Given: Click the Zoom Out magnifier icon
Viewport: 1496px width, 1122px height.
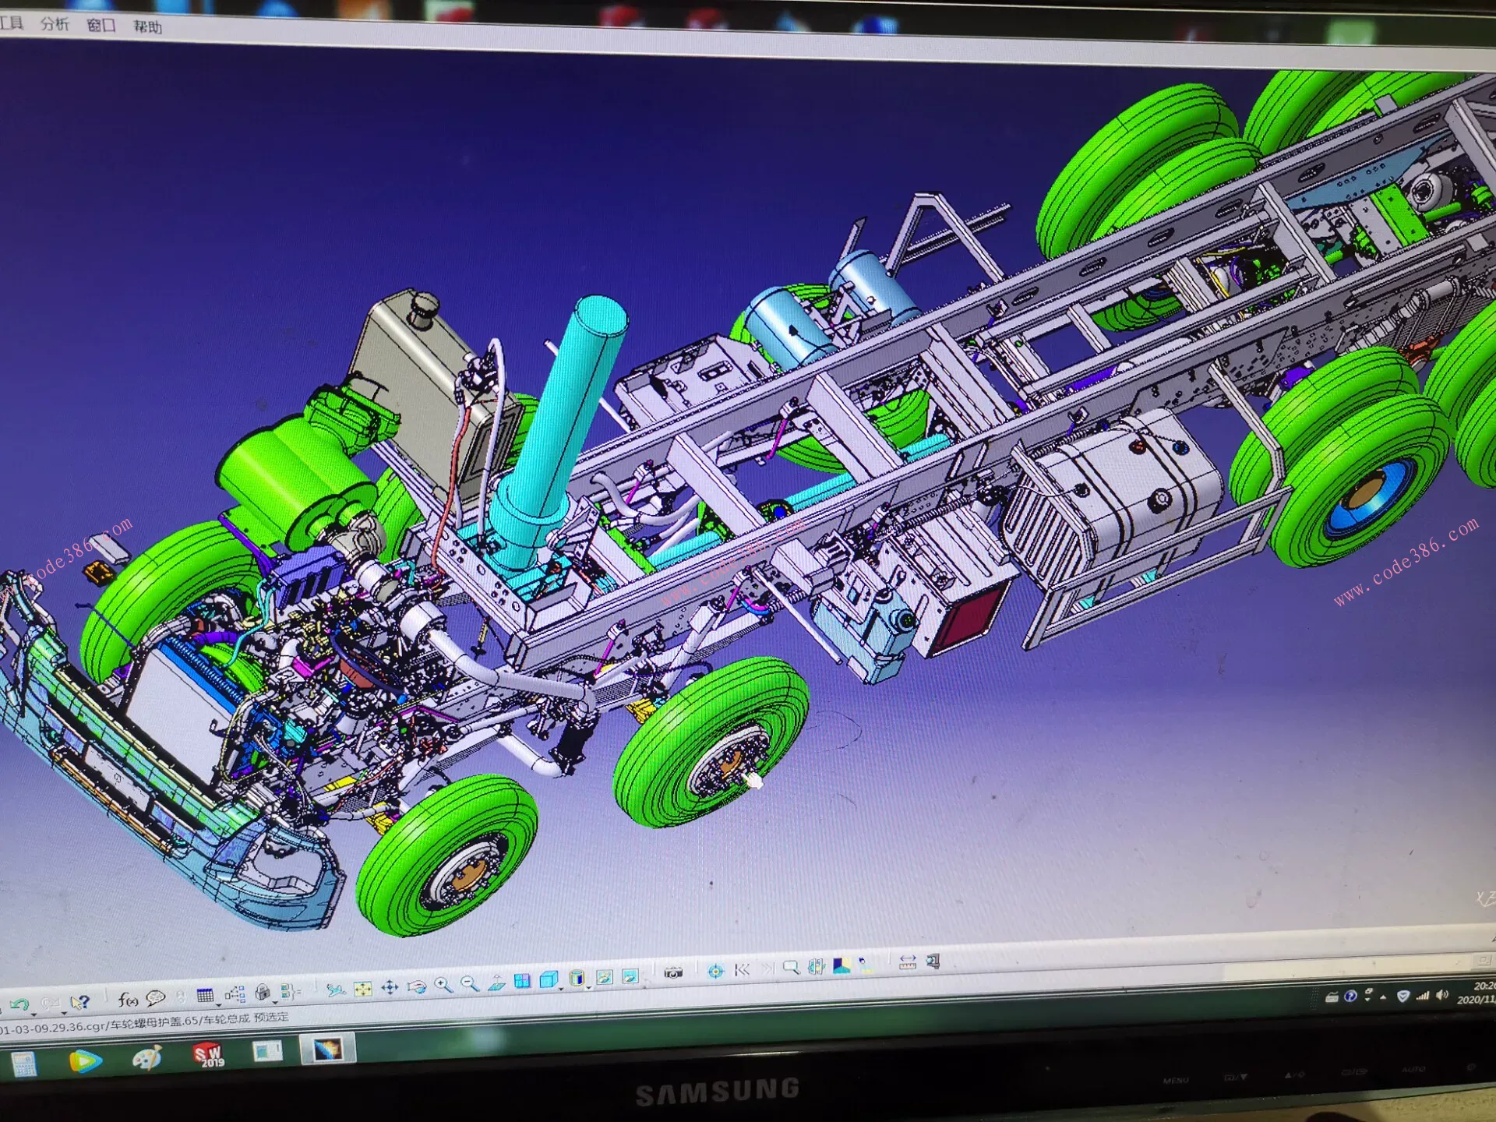Looking at the screenshot, I should (x=470, y=984).
